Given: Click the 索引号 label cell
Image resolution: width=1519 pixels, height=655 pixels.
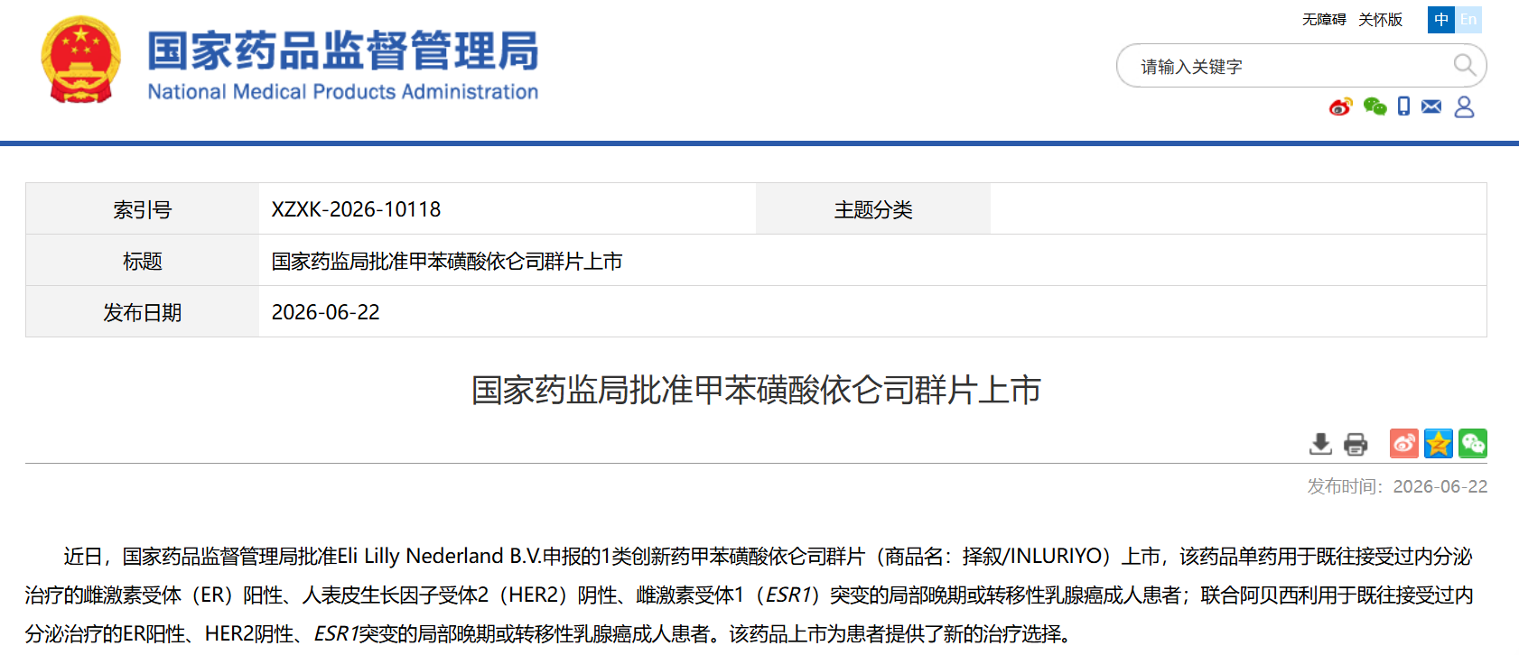Looking at the screenshot, I should 143,209.
